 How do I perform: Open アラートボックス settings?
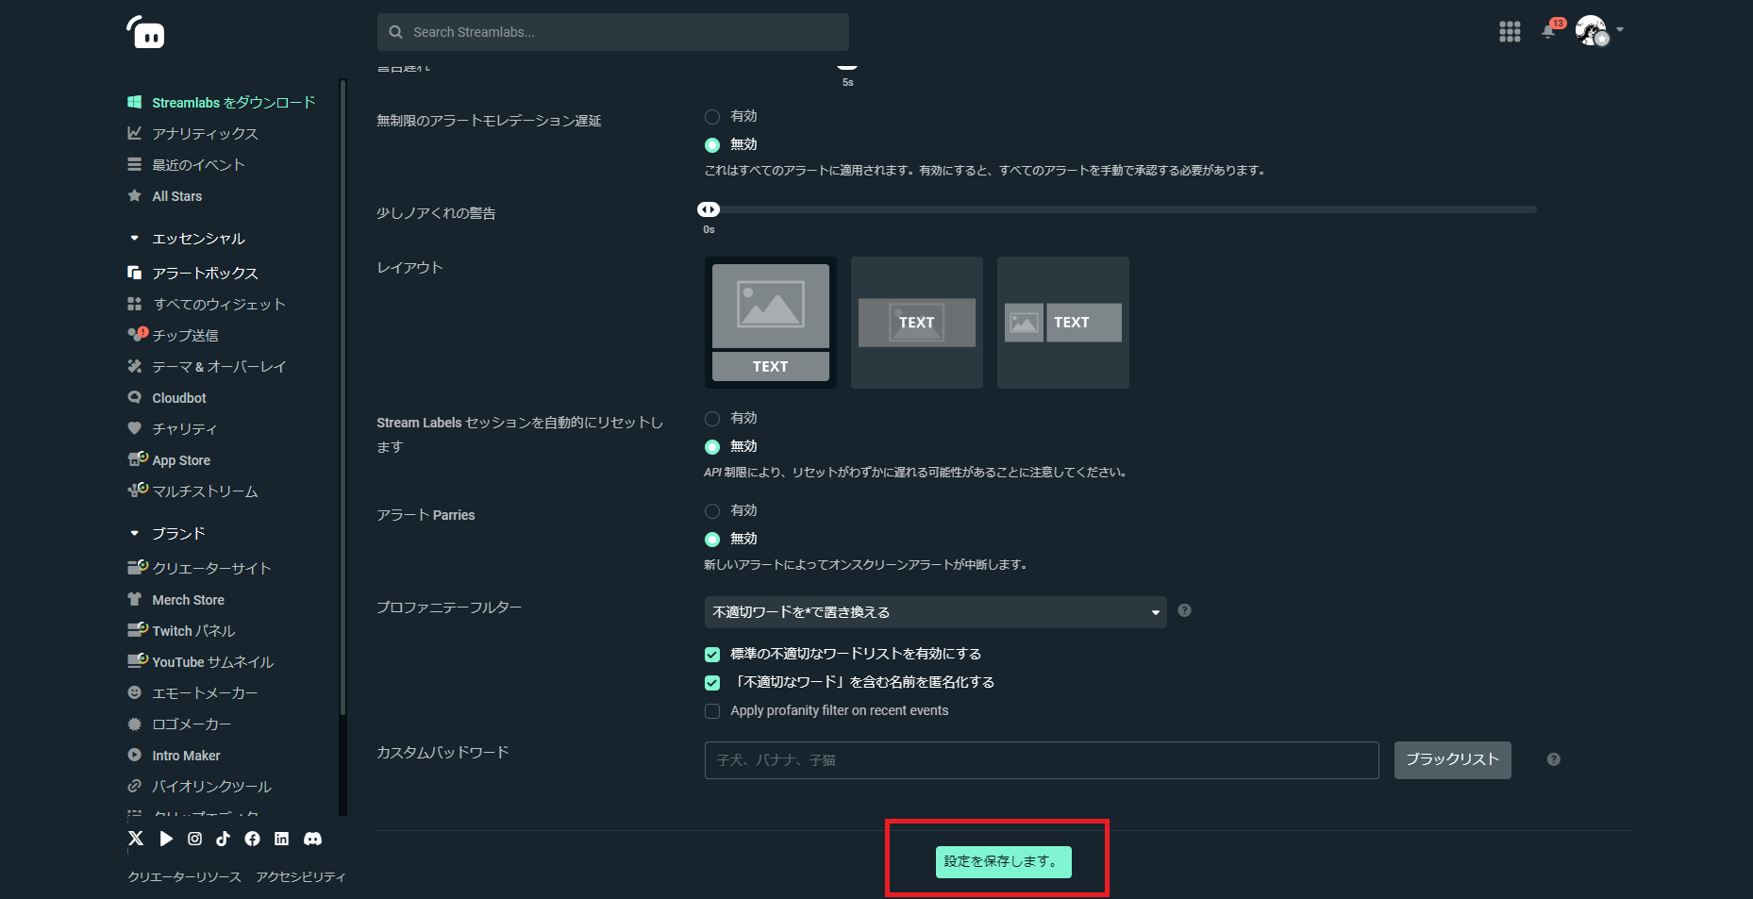pyautogui.click(x=204, y=273)
